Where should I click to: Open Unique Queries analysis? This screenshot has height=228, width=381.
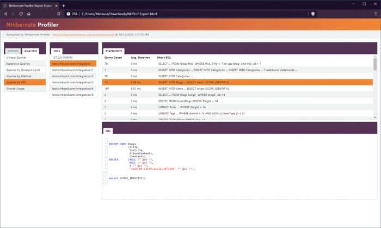tap(25, 58)
